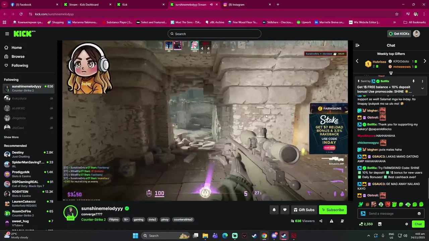This screenshot has height=241, width=429.
Task: Open File Explorer from the taskbar
Action: pyautogui.click(x=205, y=236)
